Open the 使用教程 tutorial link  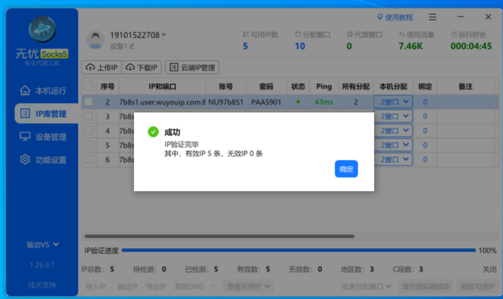tap(395, 18)
